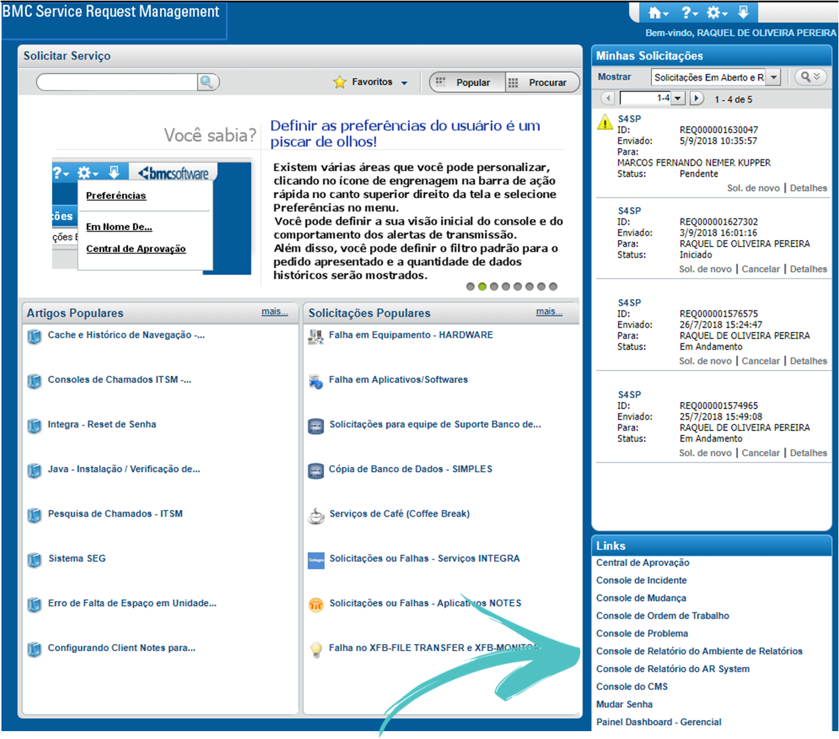839x739 pixels.
Task: Select the last carousel dot
Action: click(x=553, y=287)
